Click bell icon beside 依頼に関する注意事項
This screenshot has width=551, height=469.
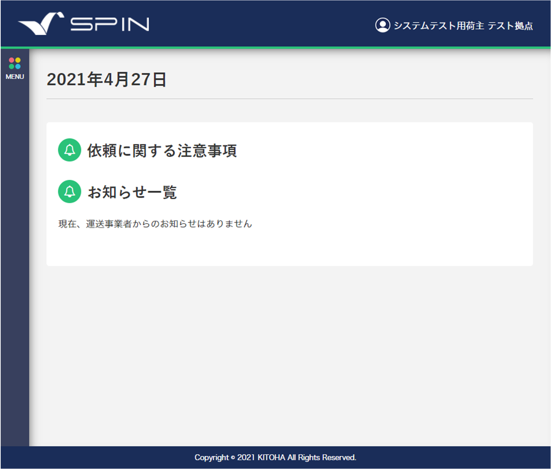tap(70, 150)
